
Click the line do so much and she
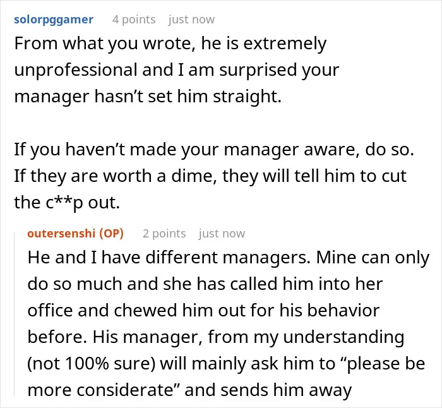pos(205,284)
